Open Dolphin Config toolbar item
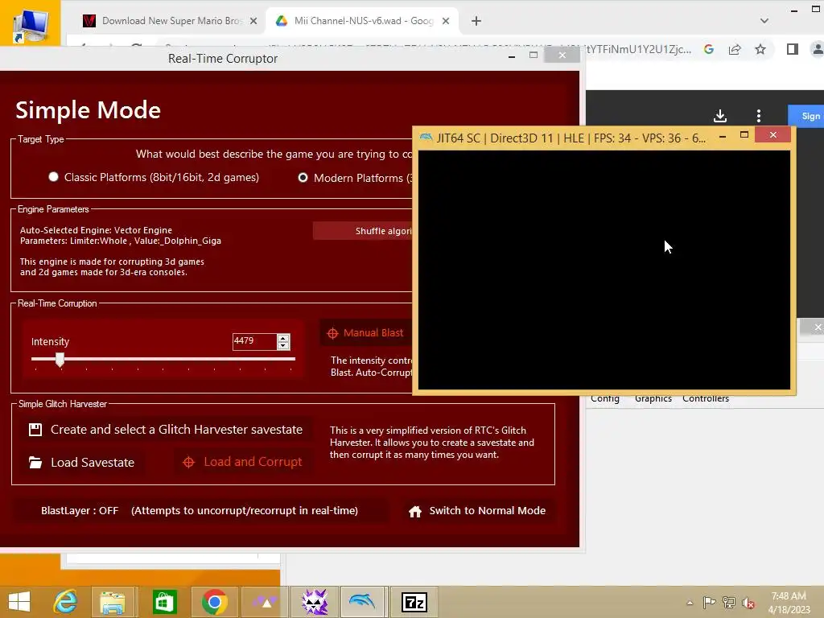 (x=605, y=399)
